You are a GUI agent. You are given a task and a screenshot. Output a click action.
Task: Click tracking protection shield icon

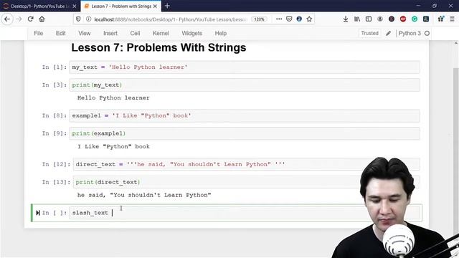(x=78, y=19)
